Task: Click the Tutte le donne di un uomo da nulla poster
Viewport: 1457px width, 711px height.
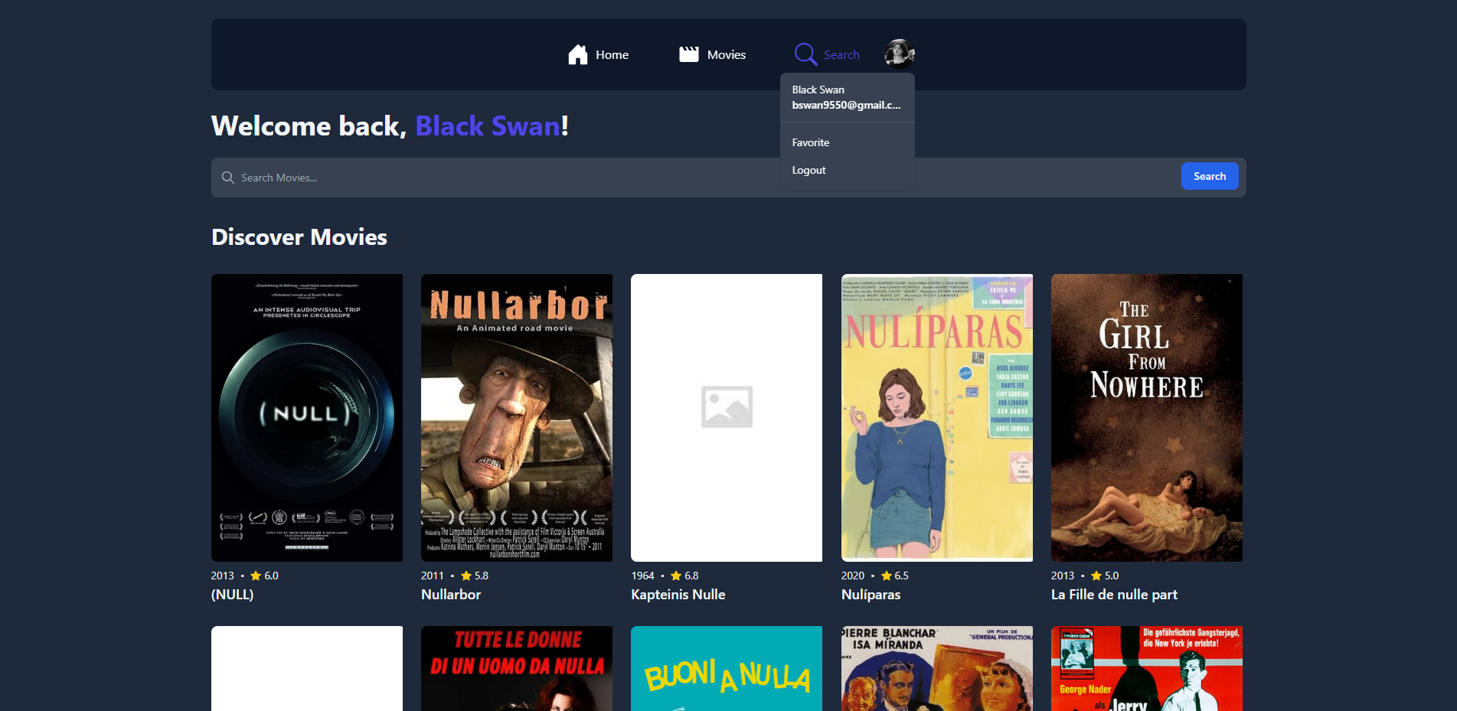Action: pos(517,669)
